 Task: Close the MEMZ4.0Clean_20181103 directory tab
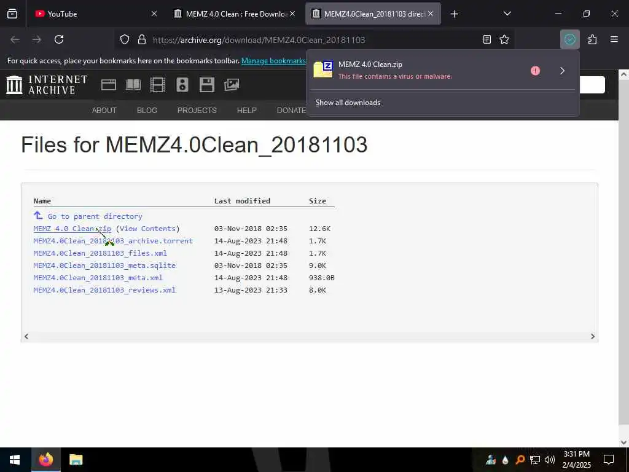(431, 14)
